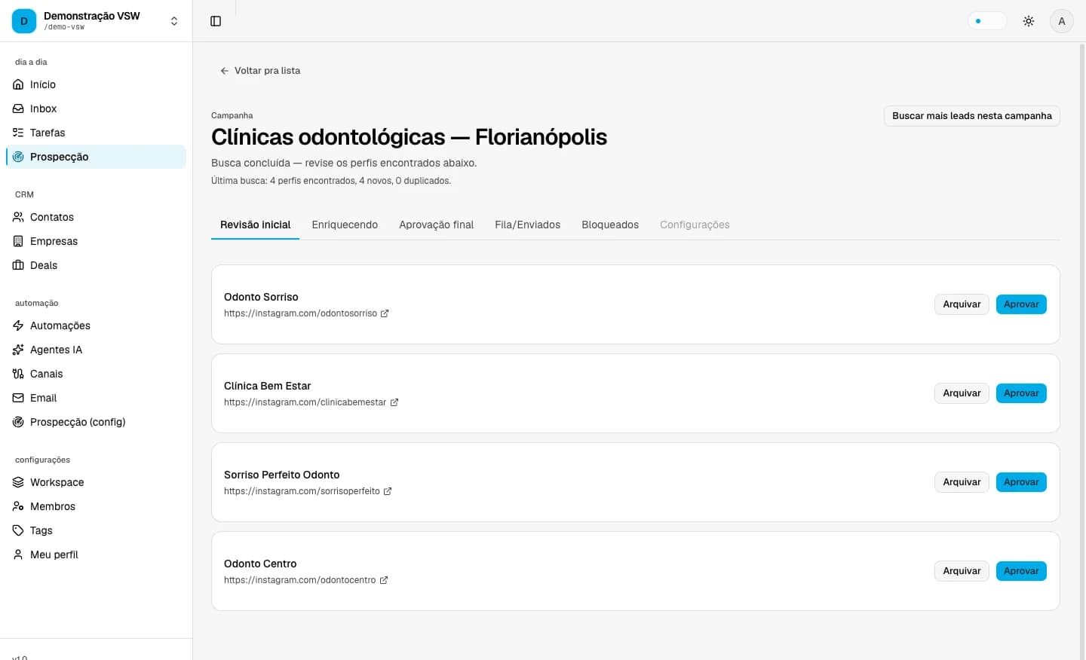Image resolution: width=1086 pixels, height=660 pixels.
Task: Open Membros users icon
Action: click(18, 506)
